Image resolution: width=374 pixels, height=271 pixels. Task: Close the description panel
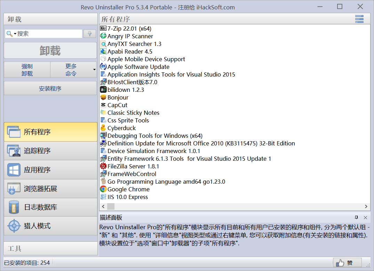pos(365,217)
